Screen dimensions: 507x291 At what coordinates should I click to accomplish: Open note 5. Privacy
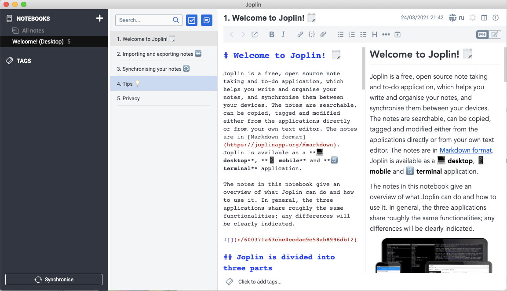point(164,98)
